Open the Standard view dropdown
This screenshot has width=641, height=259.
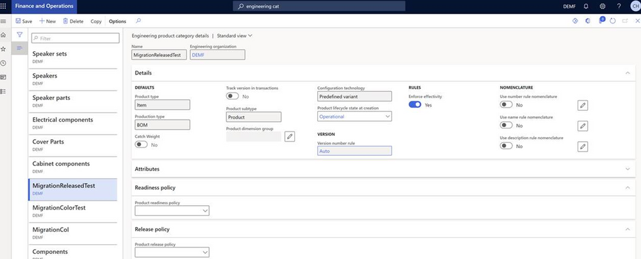coord(235,36)
